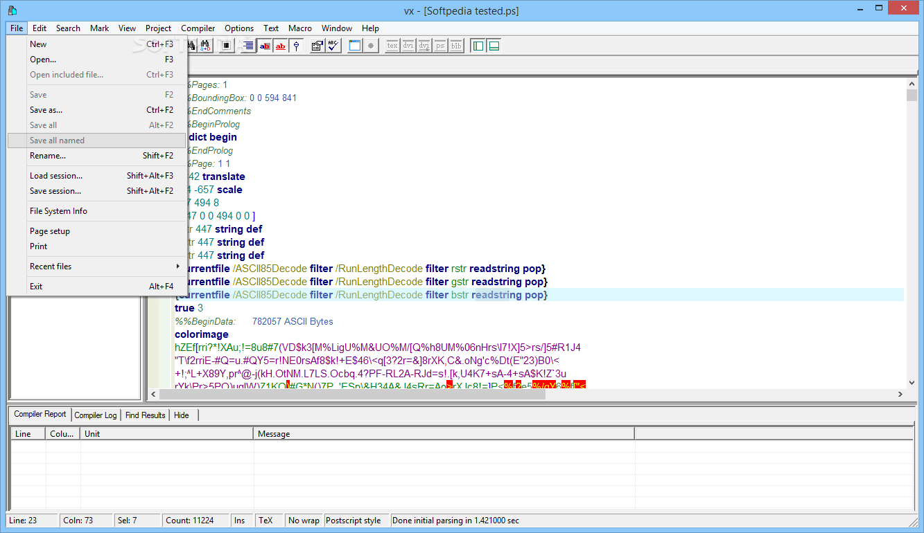Choose Save as... from the File menu
924x533 pixels.
[x=97, y=110]
